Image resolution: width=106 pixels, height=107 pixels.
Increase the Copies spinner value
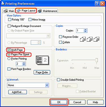(x=85, y=30)
